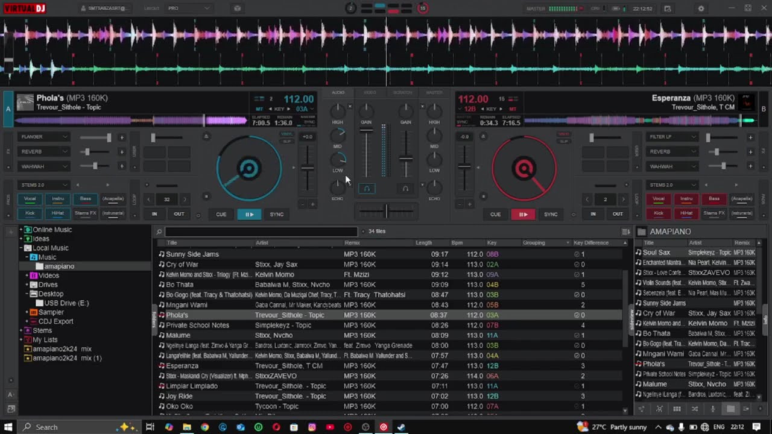Switch mixer to VIDEO tab
This screenshot has height=434, width=772.
tap(369, 93)
